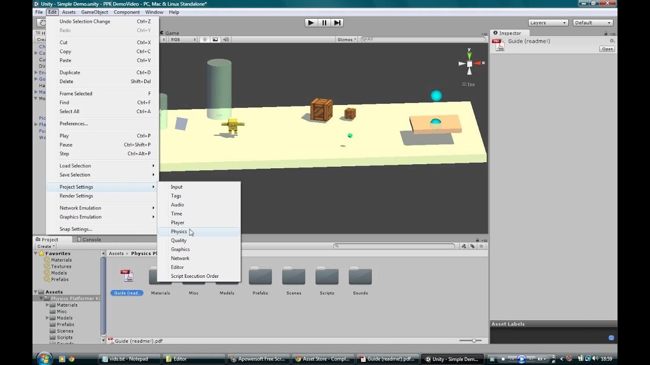Click the Inspector lock icon
This screenshot has height=365, width=650.
[606, 33]
